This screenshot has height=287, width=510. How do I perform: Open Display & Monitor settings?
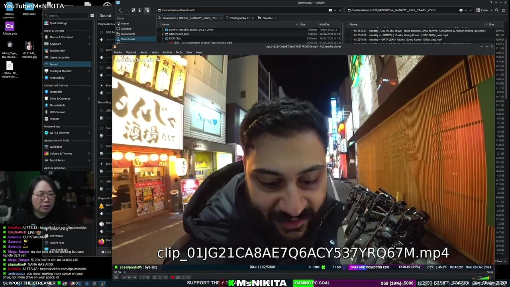(67, 71)
